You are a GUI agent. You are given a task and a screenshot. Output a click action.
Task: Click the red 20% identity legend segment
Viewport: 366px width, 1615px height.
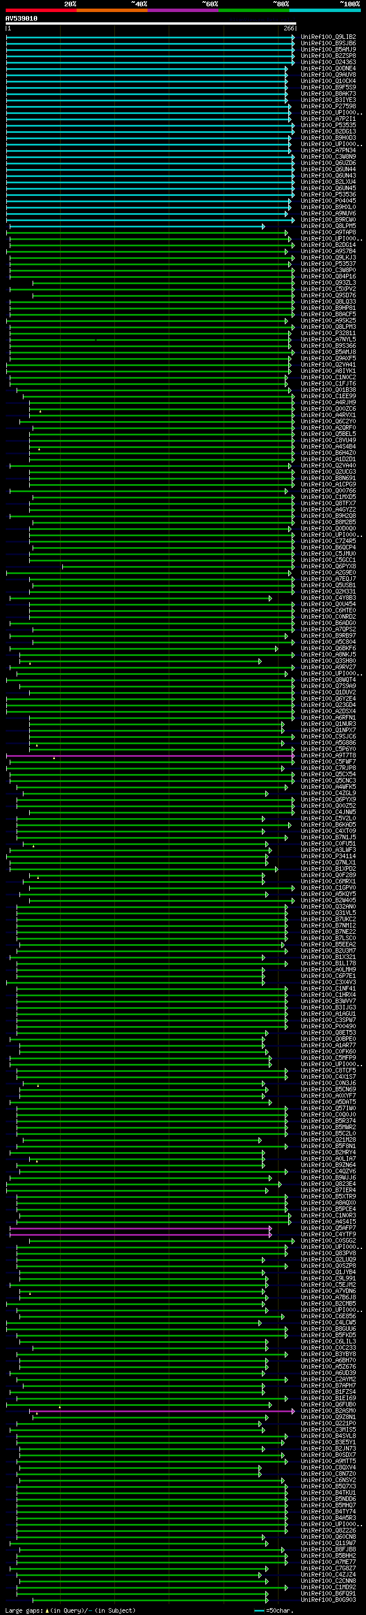point(41,10)
